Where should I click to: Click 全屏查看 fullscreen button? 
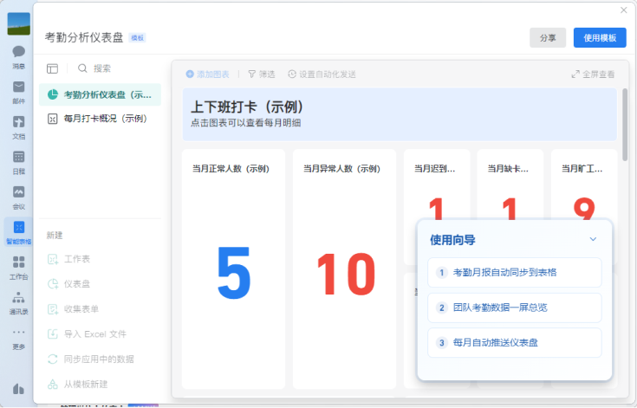click(593, 74)
